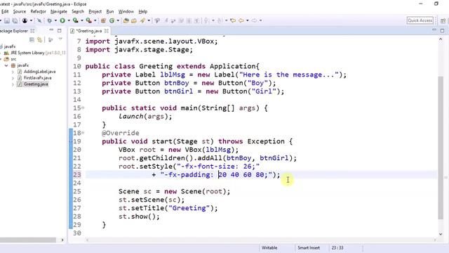Screen dimensions: 449x253
Task: Toggle code folding at line 18
Action: pyautogui.click(x=83, y=133)
